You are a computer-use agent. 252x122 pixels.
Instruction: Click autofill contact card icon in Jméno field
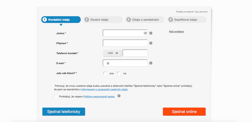[x=145, y=33]
